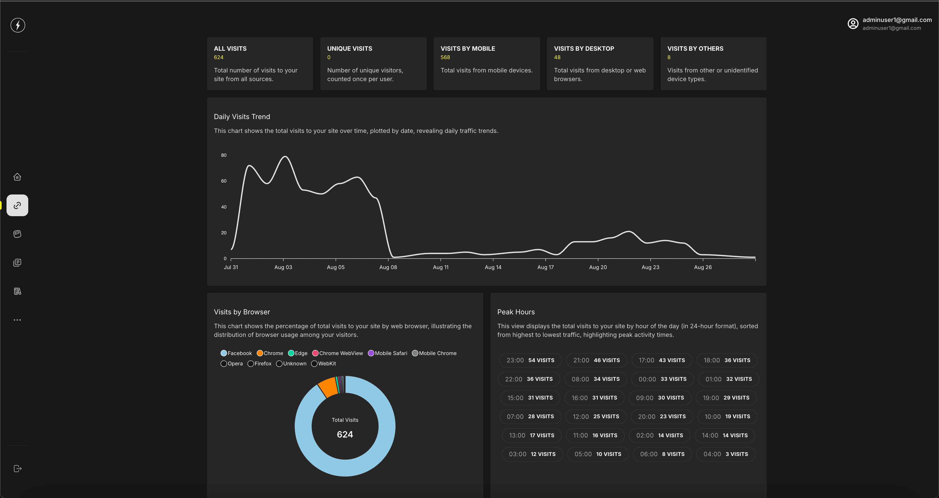Click the 15:00 31 VISITS chip
The height and width of the screenshot is (498, 939).
click(x=530, y=398)
